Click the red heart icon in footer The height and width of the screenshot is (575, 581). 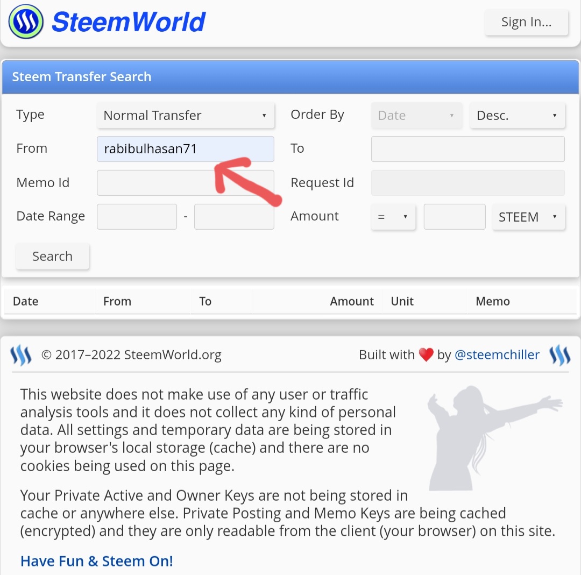pyautogui.click(x=426, y=354)
